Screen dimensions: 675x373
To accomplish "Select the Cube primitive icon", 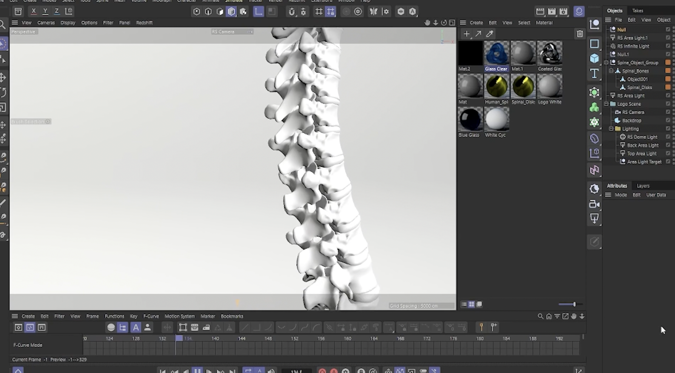I will click(x=594, y=58).
